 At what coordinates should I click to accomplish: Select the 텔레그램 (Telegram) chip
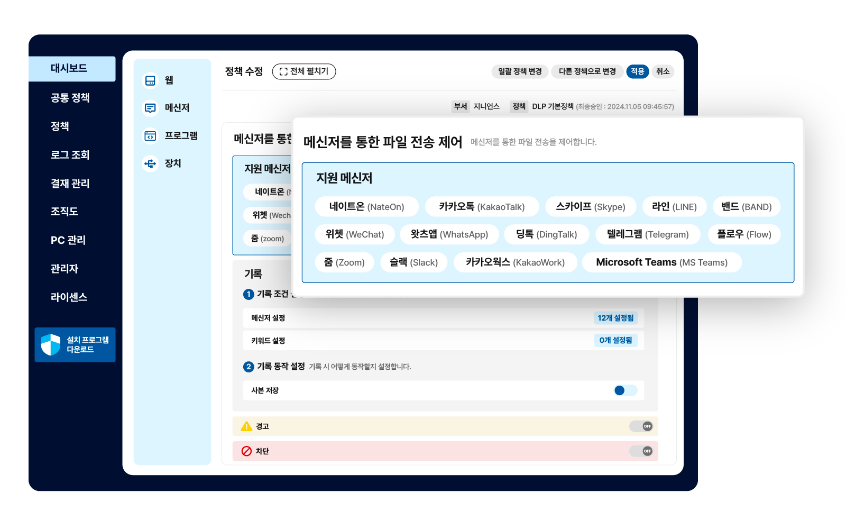(648, 234)
